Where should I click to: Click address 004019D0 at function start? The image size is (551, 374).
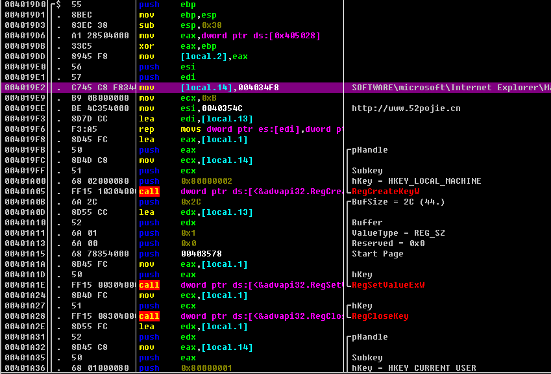click(25, 5)
